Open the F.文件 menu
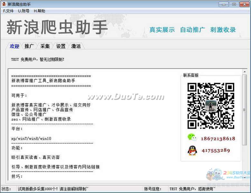The width and height of the screenshot is (251, 193). point(8,11)
